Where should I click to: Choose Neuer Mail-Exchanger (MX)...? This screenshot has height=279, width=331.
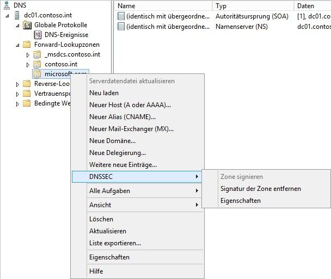click(137, 129)
